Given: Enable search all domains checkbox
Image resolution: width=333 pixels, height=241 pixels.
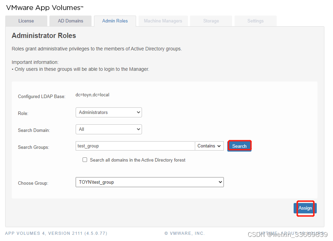Looking at the screenshot, I should pos(85,160).
